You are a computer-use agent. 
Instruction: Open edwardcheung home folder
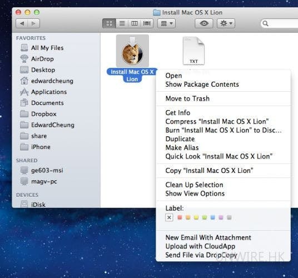coord(47,81)
